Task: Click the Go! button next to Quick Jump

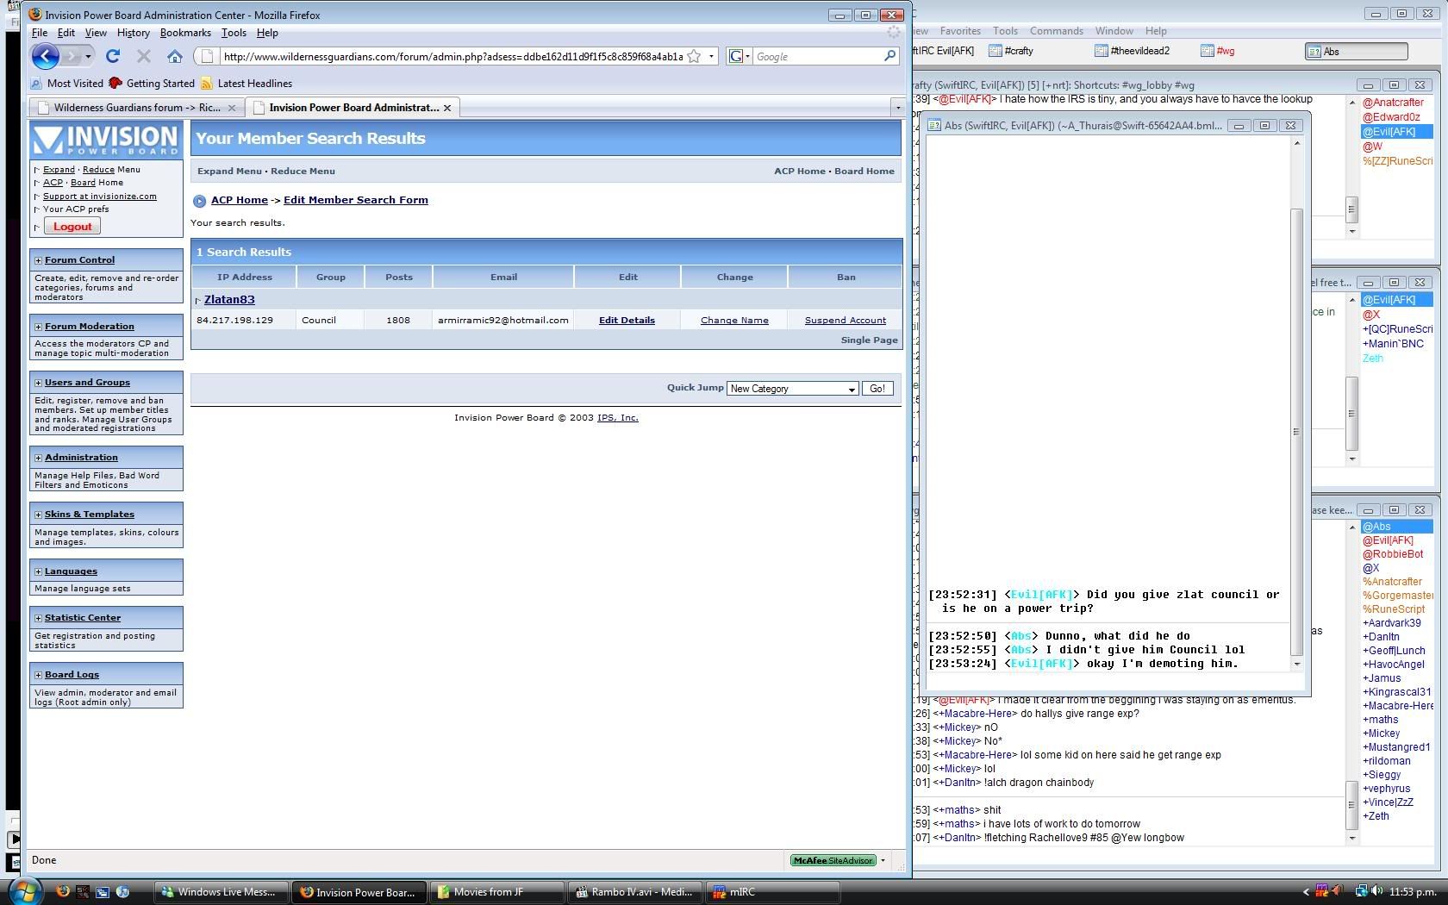Action: coord(877,389)
